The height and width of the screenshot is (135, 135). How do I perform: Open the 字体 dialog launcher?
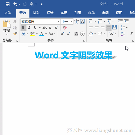point(84,41)
